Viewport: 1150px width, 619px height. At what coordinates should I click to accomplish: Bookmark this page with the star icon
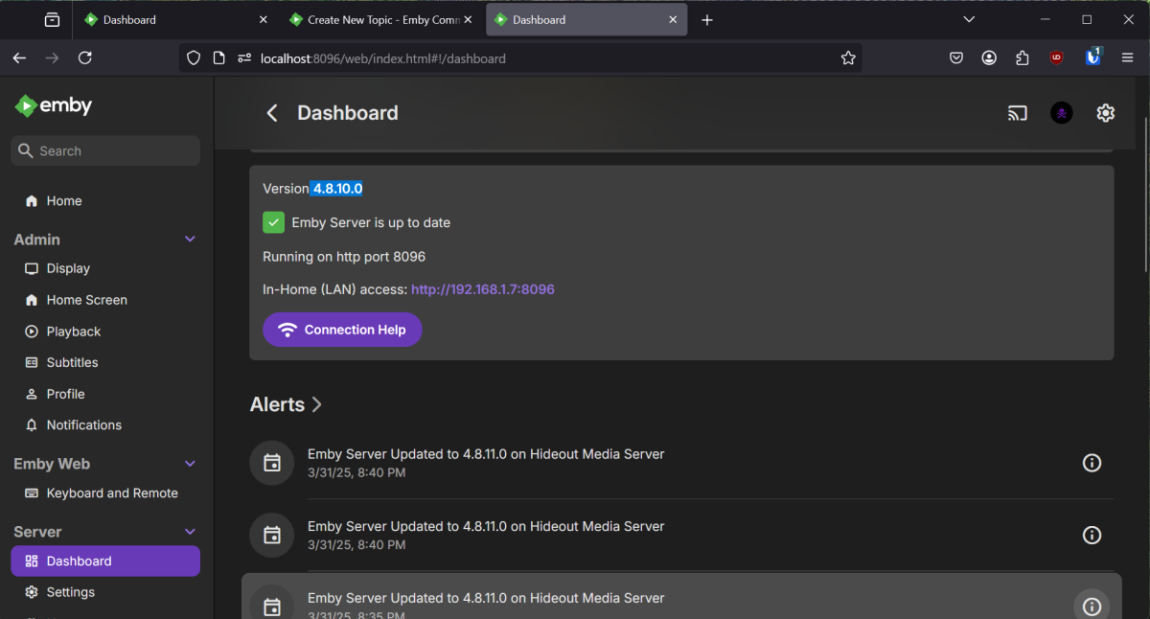click(848, 58)
